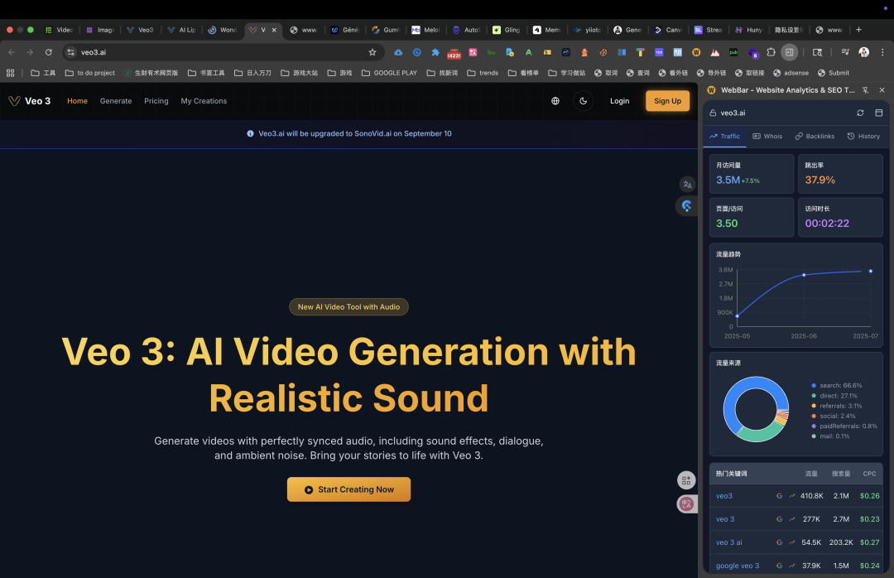The height and width of the screenshot is (578, 894).
Task: Close the WebBar side panel
Action: pos(882,90)
